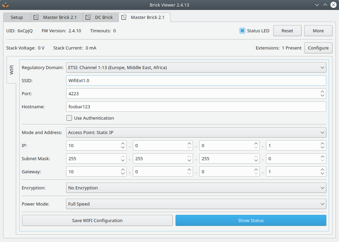Click the Brick Viewer app icon in title bar
The height and width of the screenshot is (242, 339).
click(x=5, y=5)
